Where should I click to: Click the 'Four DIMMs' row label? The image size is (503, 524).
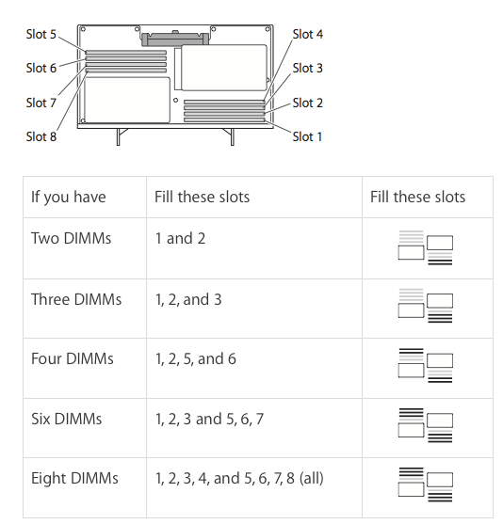point(73,359)
